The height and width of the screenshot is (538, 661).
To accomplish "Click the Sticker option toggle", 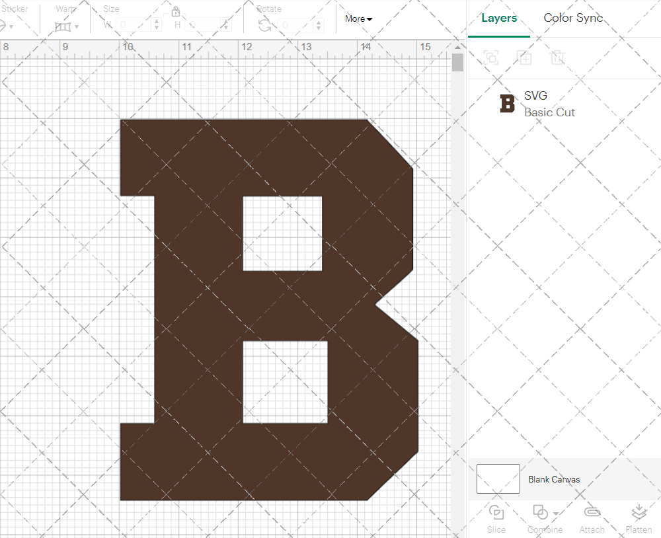I will pyautogui.click(x=4, y=25).
